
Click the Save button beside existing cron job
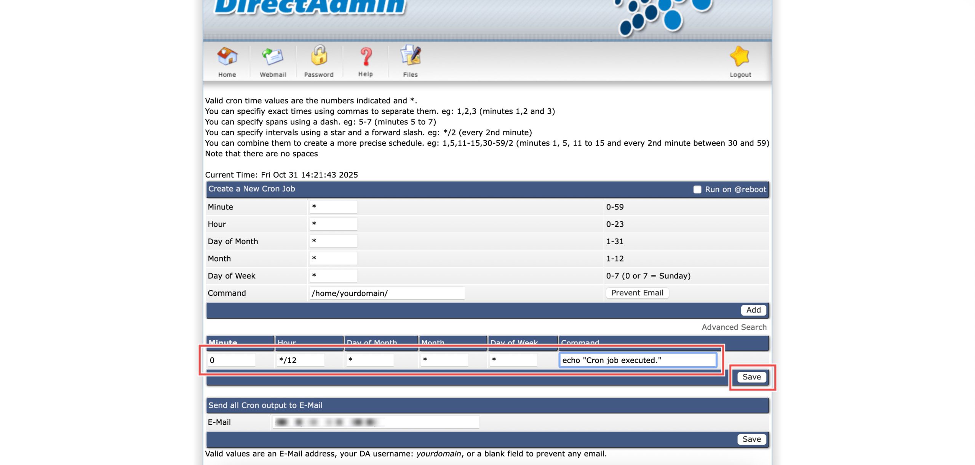(751, 377)
